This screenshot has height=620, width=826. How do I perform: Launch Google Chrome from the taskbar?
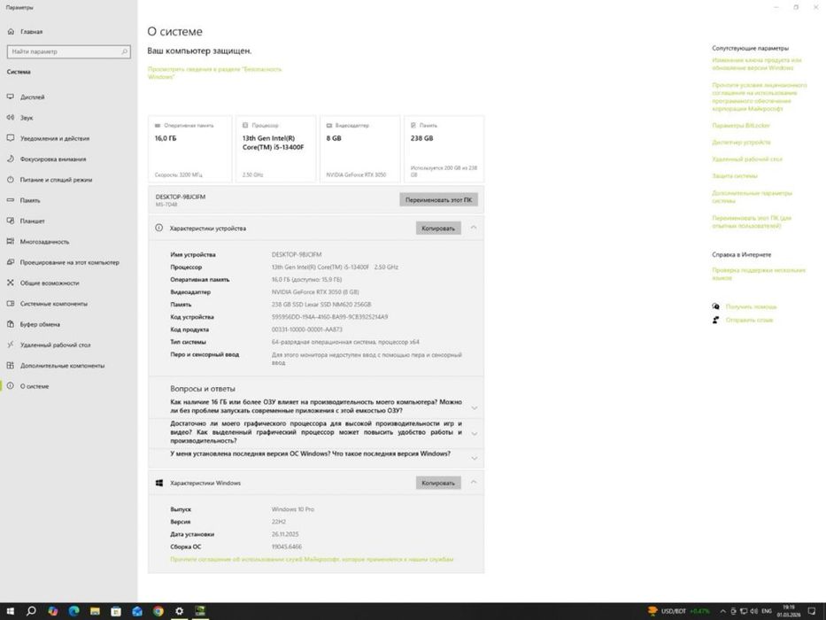(158, 611)
